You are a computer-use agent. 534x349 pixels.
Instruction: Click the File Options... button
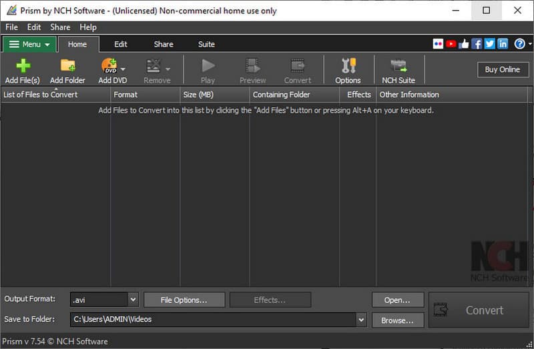[184, 300]
